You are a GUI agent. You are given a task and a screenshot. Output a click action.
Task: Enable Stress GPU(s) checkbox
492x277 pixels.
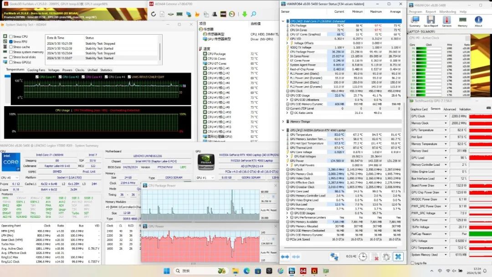point(11,62)
